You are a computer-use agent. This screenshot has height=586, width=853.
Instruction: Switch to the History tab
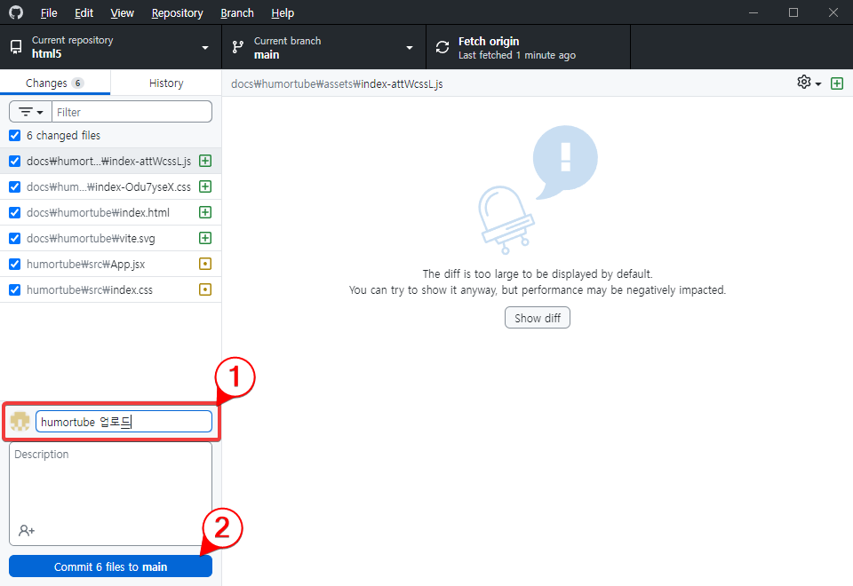166,83
